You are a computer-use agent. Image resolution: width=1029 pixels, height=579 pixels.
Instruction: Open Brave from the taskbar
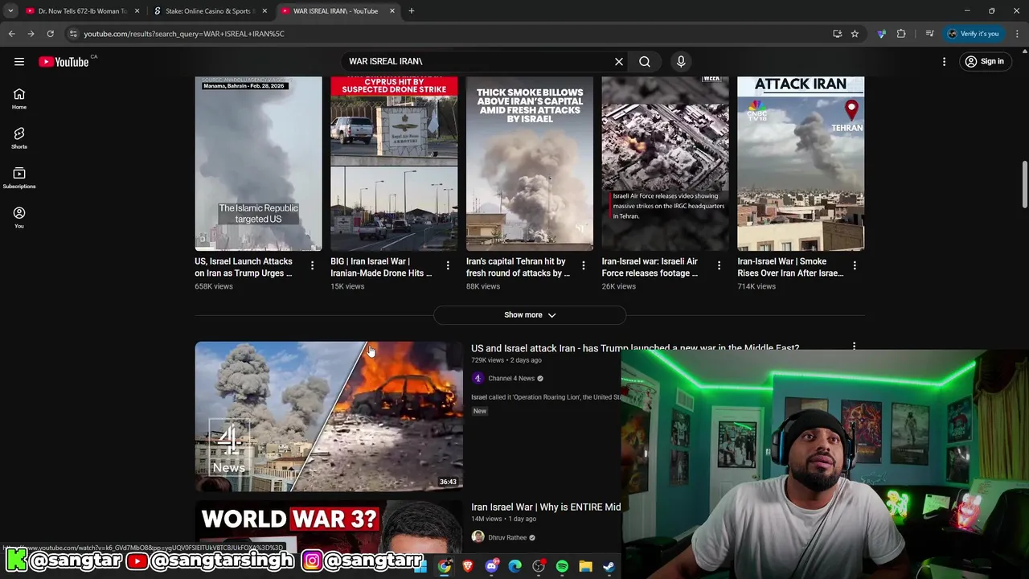[468, 567]
